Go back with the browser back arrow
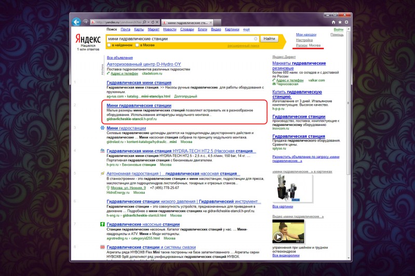This screenshot has width=415, height=276. [x=76, y=22]
